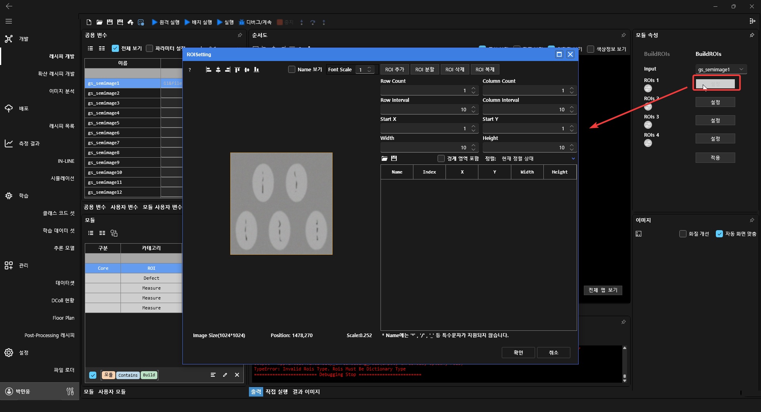Click the upload cloud toolbar icon
Image resolution: width=761 pixels, height=412 pixels.
pyautogui.click(x=130, y=22)
